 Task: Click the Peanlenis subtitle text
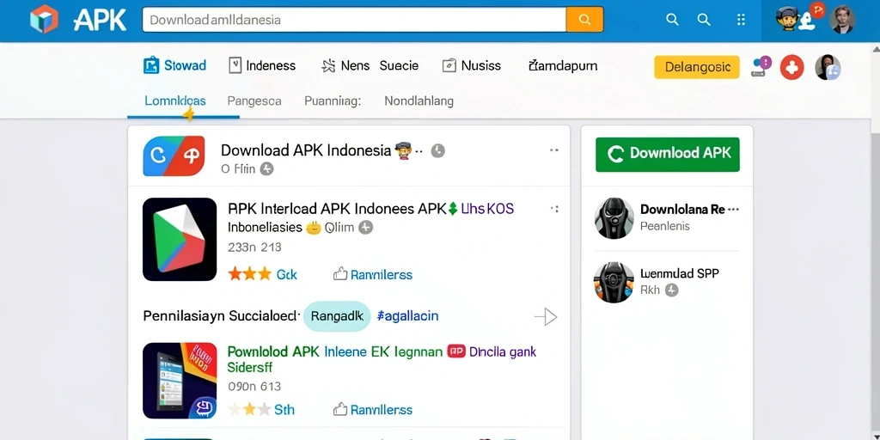[x=665, y=226]
